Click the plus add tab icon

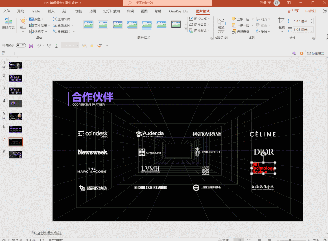14,53
